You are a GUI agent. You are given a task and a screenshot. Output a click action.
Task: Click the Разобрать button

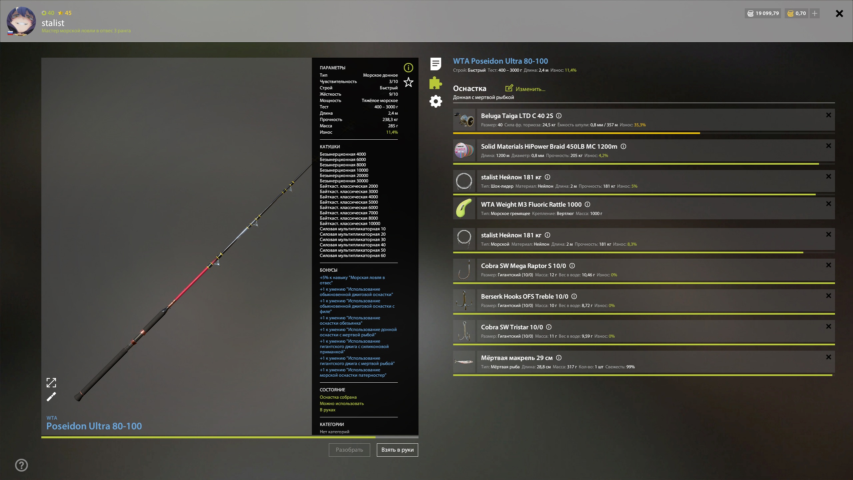[x=349, y=450]
